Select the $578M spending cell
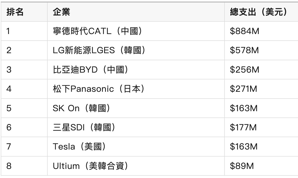 [x=244, y=50]
